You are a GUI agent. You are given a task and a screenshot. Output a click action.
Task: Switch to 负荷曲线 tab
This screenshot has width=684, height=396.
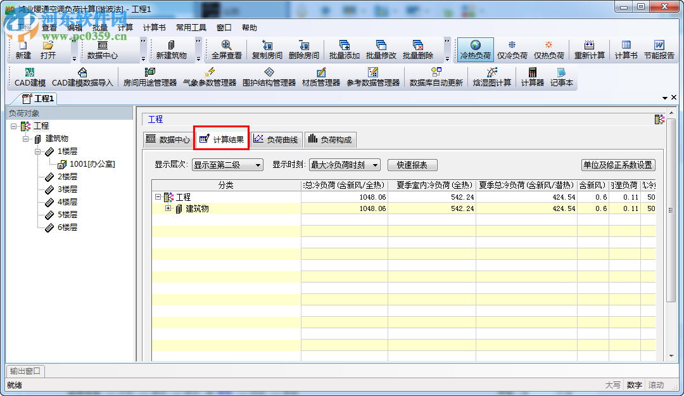(x=276, y=139)
